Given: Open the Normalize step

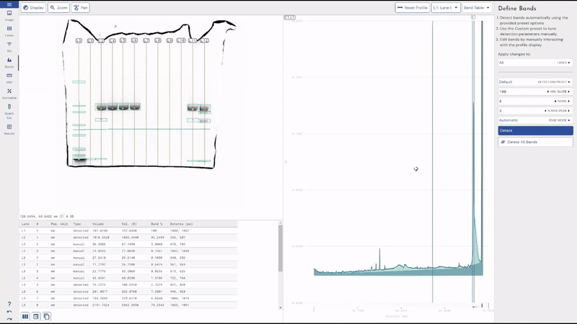Looking at the screenshot, I should pos(9,94).
